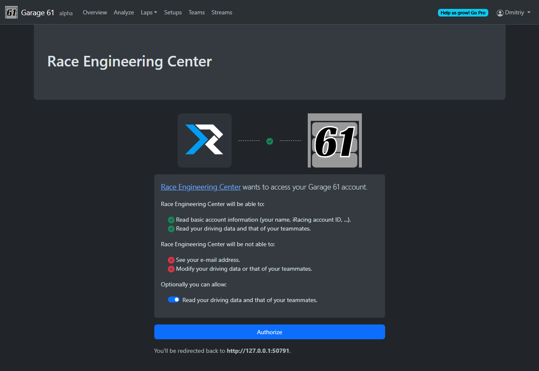Open the Laps dropdown menu

(149, 12)
